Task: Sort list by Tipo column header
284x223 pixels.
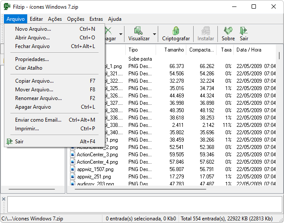Action: (140, 50)
